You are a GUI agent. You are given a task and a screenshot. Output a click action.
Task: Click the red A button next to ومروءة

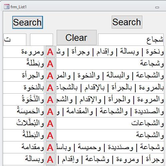[x=50, y=52]
